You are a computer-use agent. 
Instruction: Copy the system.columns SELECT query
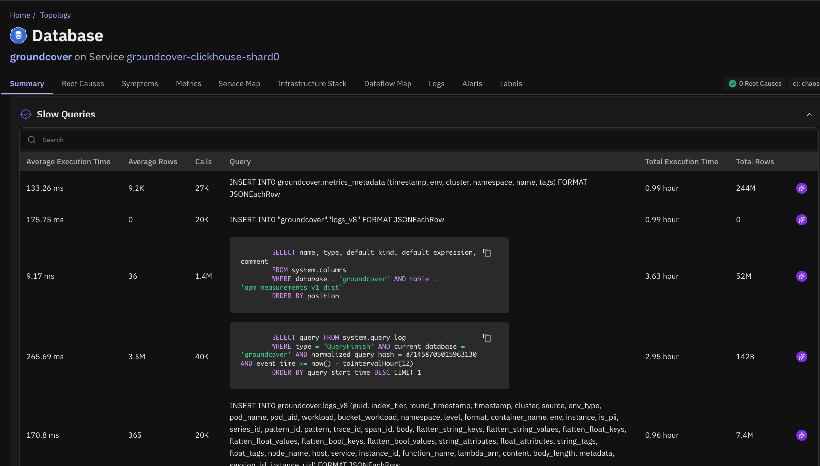[x=487, y=253]
